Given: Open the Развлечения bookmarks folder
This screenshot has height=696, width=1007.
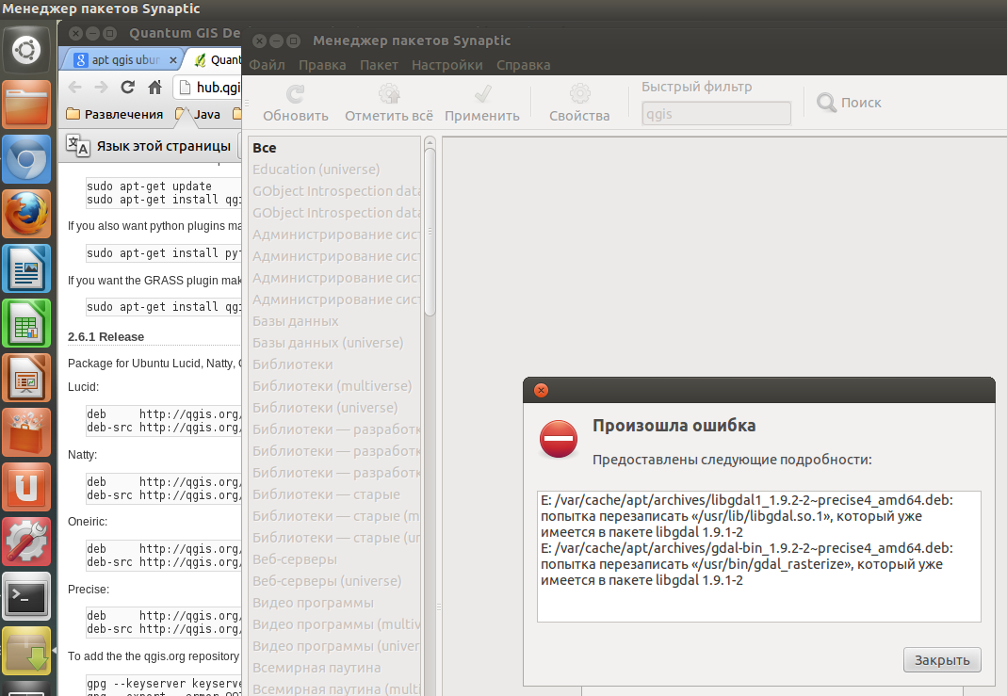Looking at the screenshot, I should tap(115, 114).
